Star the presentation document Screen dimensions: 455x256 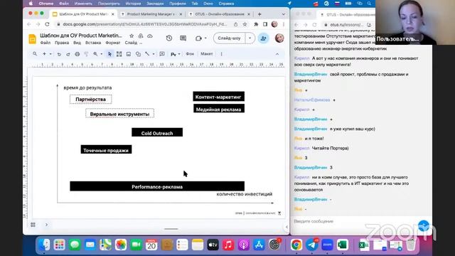tap(132, 36)
